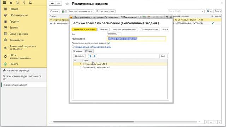Click Добавить button in objects table
The width and height of the screenshot is (226, 127).
(x=79, y=56)
